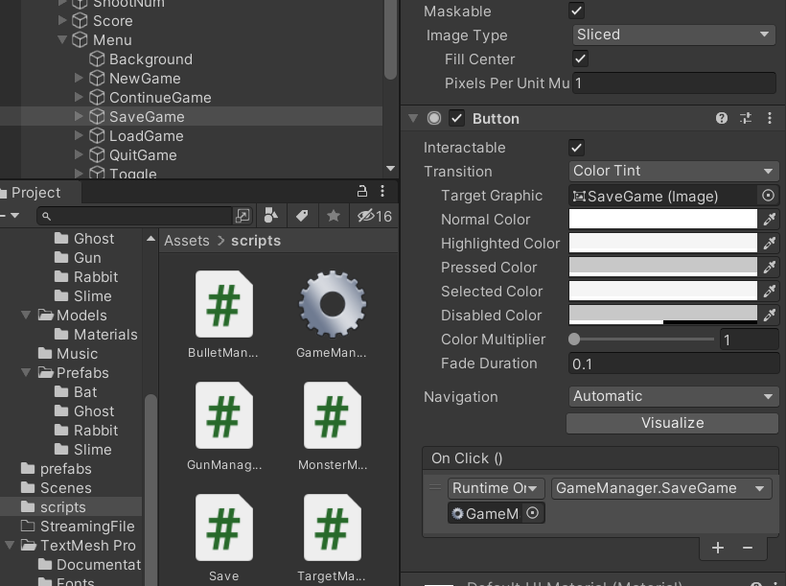Open the Image Type dropdown

pos(674,35)
